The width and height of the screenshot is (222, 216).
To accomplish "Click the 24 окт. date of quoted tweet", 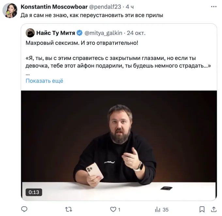I will pyautogui.click(x=136, y=33).
